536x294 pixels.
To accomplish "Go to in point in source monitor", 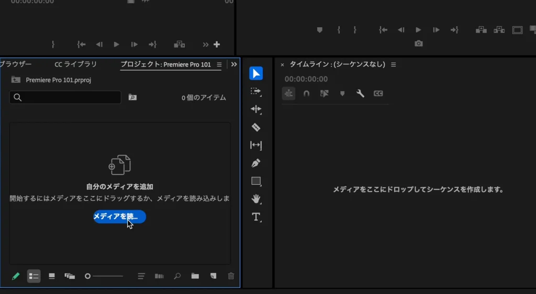I will point(81,44).
